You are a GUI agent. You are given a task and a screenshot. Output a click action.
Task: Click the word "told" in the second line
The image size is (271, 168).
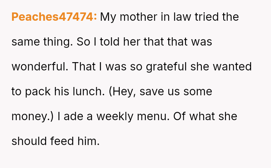(110, 42)
